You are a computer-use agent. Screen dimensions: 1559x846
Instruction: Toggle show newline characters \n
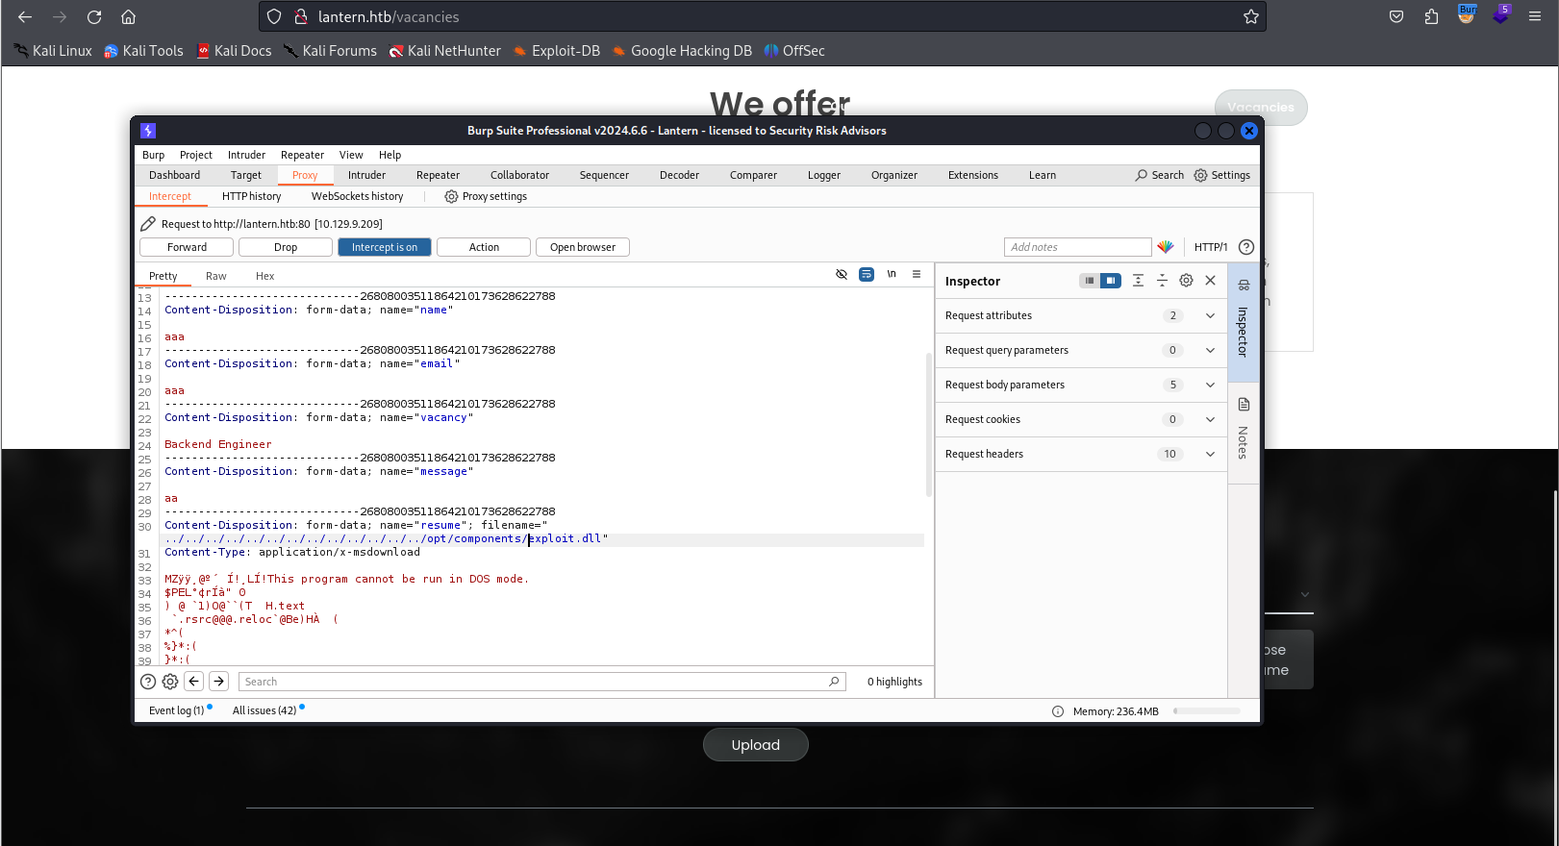coord(892,275)
